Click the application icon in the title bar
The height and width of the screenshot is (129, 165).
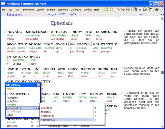3,4
